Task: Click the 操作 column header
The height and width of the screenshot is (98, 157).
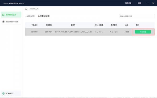Action: pyautogui.click(x=137, y=25)
